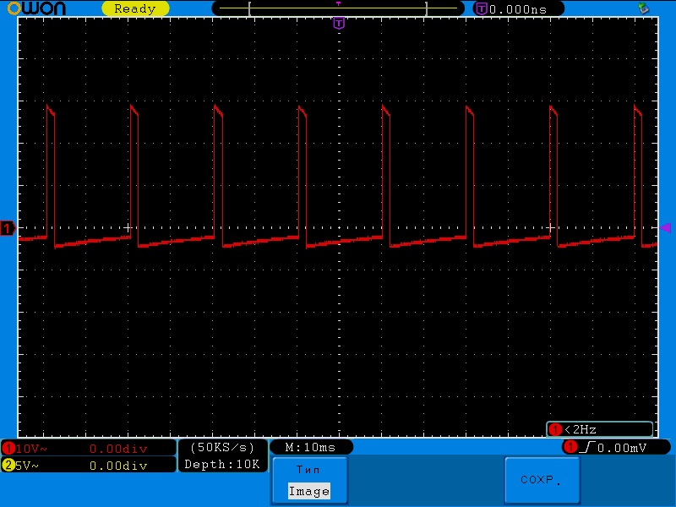Click the purple T trigger position marker
The image size is (676, 507).
[339, 23]
